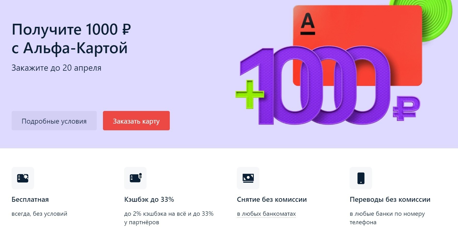Select the 'Снятие без комиссии' heading

click(x=272, y=199)
